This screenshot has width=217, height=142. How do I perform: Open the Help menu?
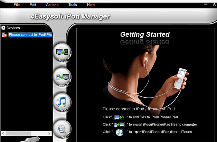91,5
